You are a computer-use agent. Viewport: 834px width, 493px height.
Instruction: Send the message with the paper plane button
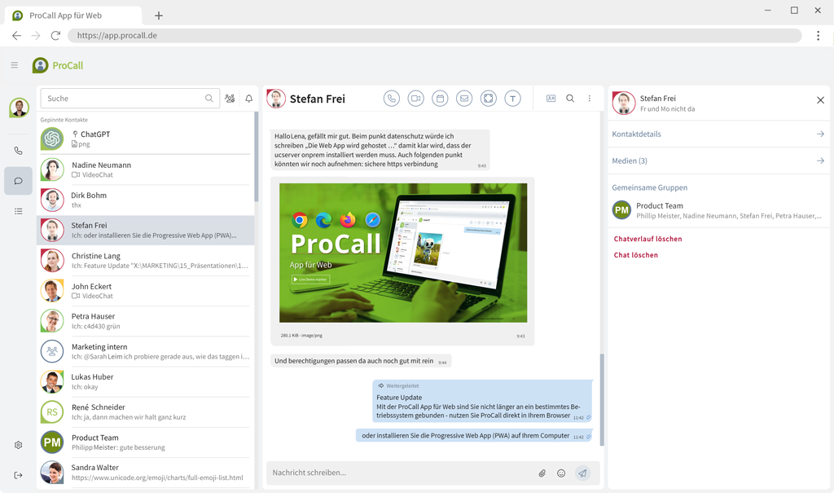click(x=583, y=473)
